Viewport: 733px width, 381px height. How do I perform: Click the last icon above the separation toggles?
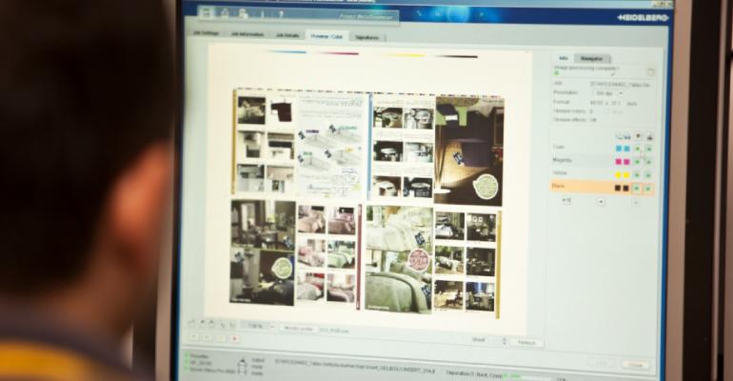pyautogui.click(x=649, y=136)
